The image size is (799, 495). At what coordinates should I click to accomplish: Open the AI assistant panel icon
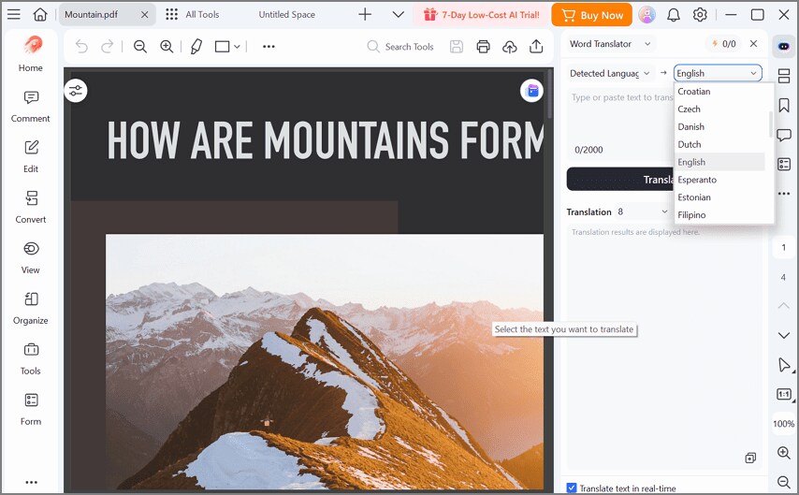click(x=784, y=47)
